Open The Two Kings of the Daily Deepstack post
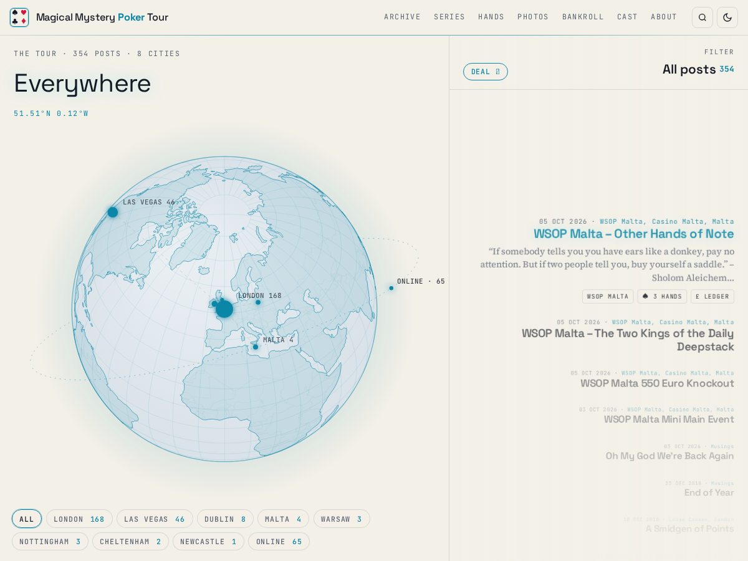Viewport: 748px width, 561px height. [x=628, y=340]
